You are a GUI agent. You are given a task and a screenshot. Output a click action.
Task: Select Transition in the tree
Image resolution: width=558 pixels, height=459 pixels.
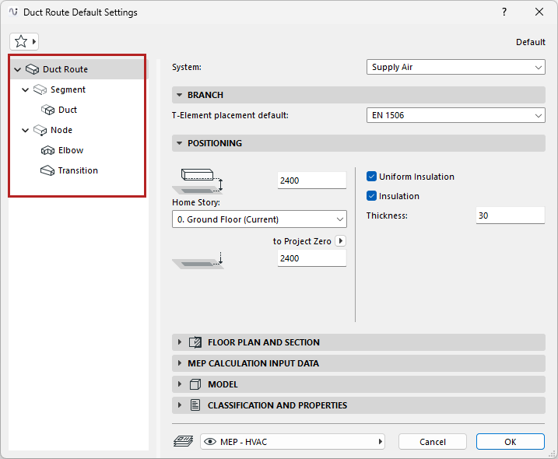point(78,171)
